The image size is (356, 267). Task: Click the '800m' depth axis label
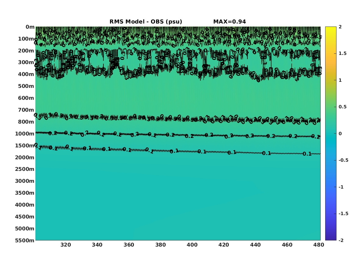click(26, 122)
